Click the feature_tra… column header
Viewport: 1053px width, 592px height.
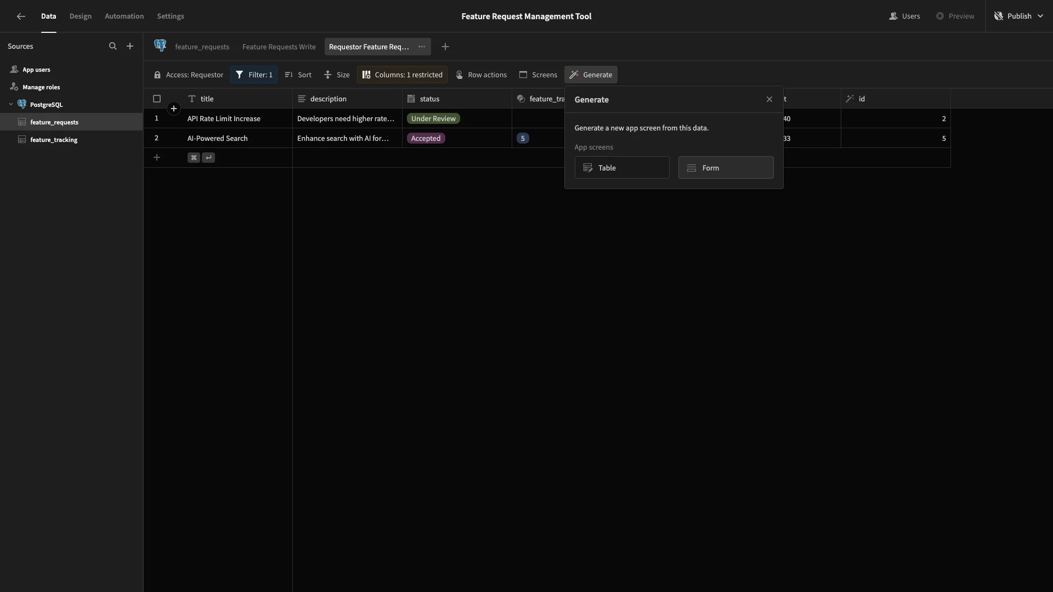click(539, 99)
